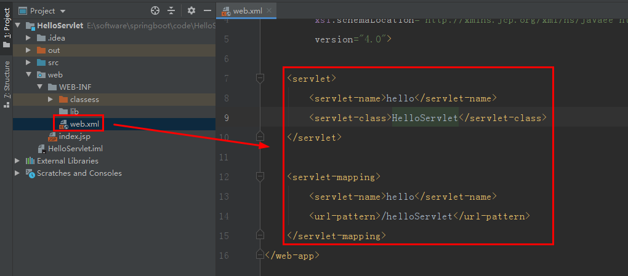Select the orange out folder icon
Image resolution: width=628 pixels, height=276 pixels.
(41, 50)
